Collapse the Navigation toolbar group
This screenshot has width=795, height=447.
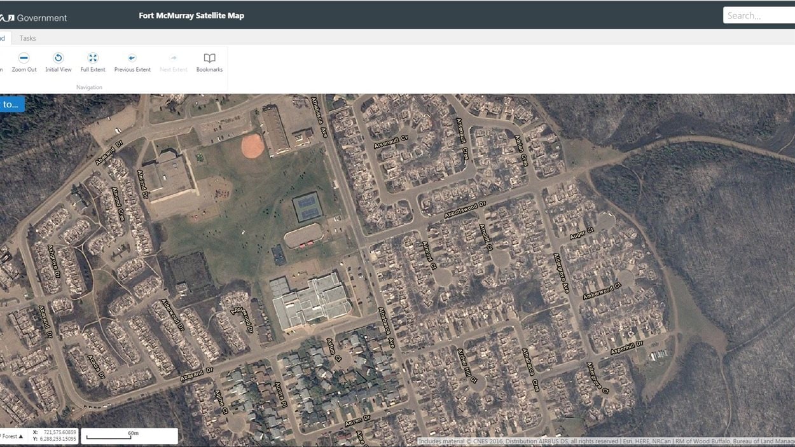click(x=89, y=86)
